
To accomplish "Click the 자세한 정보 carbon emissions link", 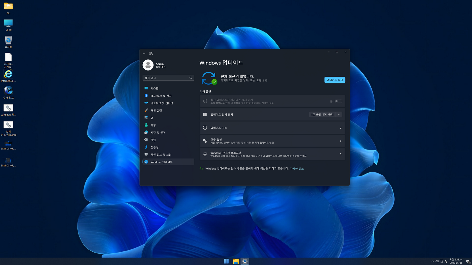I will 297,168.
